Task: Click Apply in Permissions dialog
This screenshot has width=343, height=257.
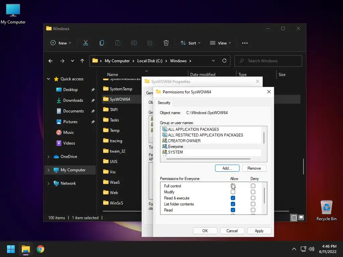Action: (x=259, y=231)
